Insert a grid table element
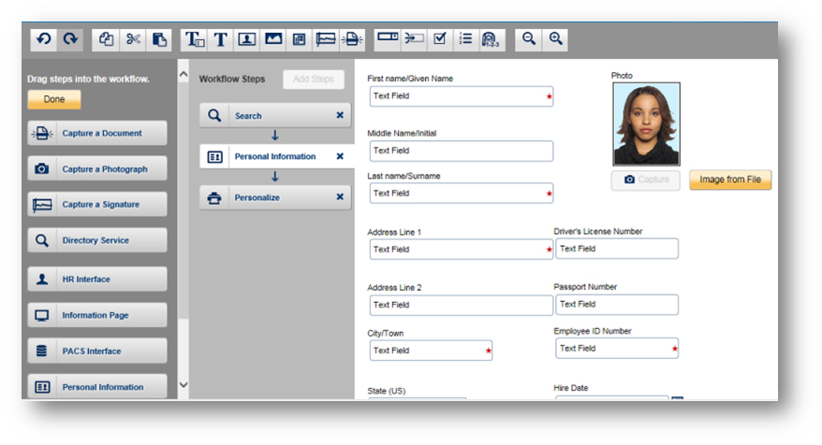The height and width of the screenshot is (445, 822). (x=300, y=39)
